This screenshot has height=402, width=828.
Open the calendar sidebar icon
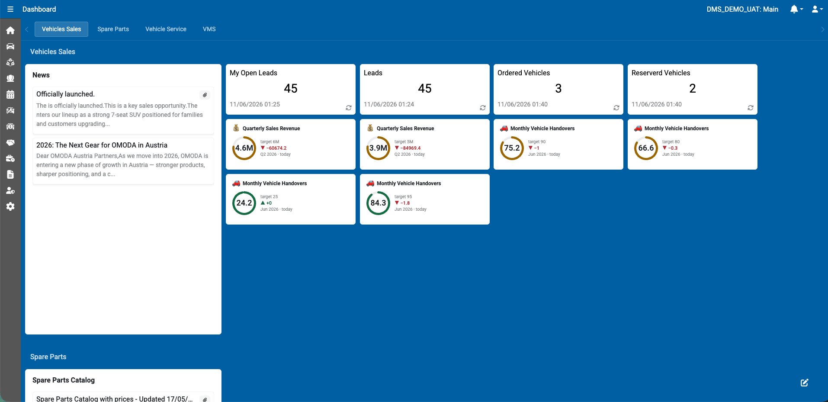[10, 94]
